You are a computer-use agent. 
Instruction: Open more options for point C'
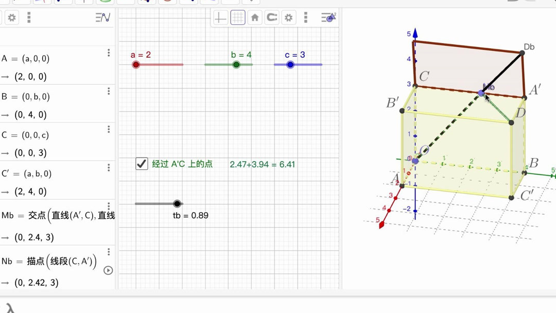point(109,167)
